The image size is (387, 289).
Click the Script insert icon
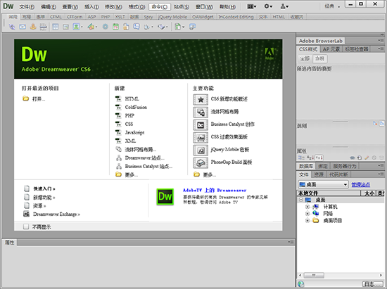(161, 27)
